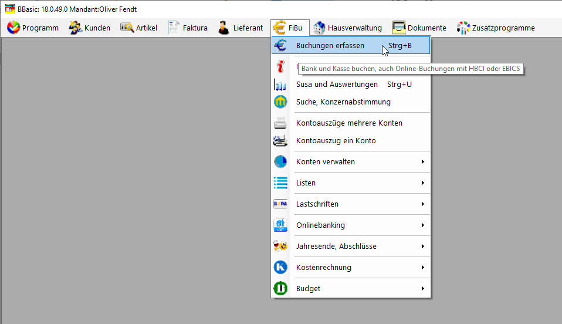
Task: Click the Kunden people icon
Action: (x=75, y=28)
